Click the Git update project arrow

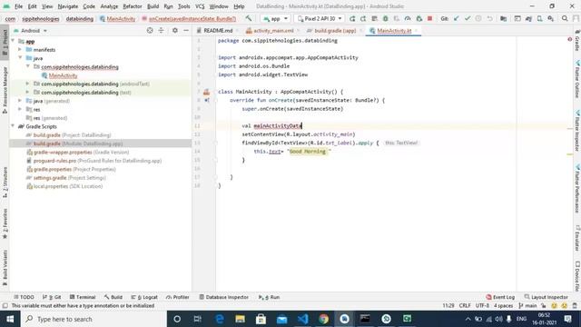tap(456, 18)
